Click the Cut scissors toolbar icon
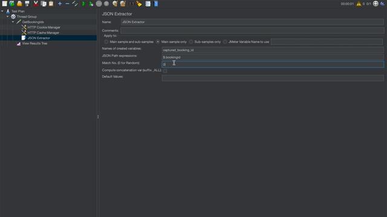 pyautogui.click(x=36, y=4)
